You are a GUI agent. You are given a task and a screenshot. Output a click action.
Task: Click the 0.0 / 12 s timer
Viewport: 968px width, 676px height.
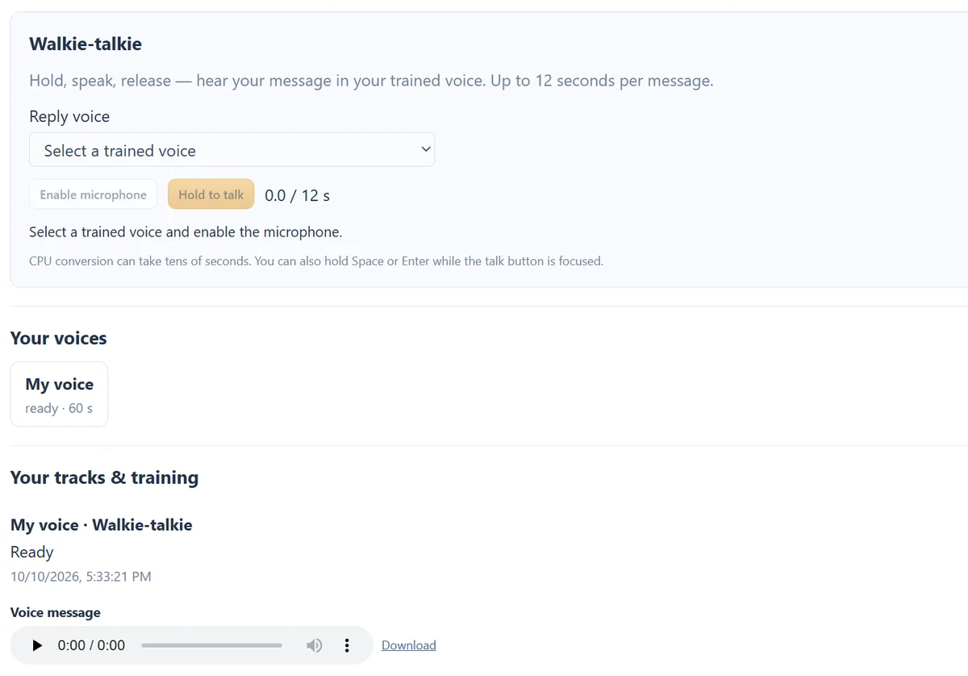click(x=297, y=195)
